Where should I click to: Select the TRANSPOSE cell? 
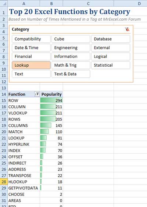24,176
